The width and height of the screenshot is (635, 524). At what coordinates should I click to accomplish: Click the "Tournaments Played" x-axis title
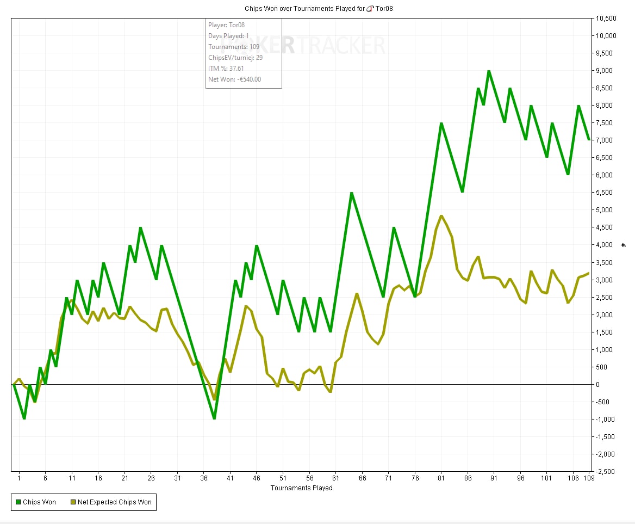coord(301,488)
